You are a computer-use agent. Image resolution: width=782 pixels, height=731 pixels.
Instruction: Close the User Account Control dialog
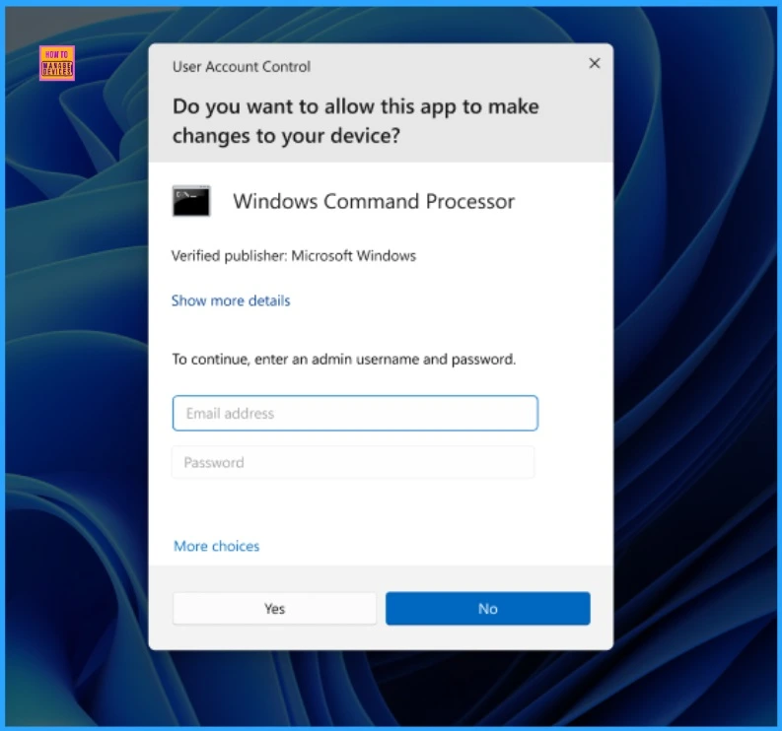pos(594,63)
